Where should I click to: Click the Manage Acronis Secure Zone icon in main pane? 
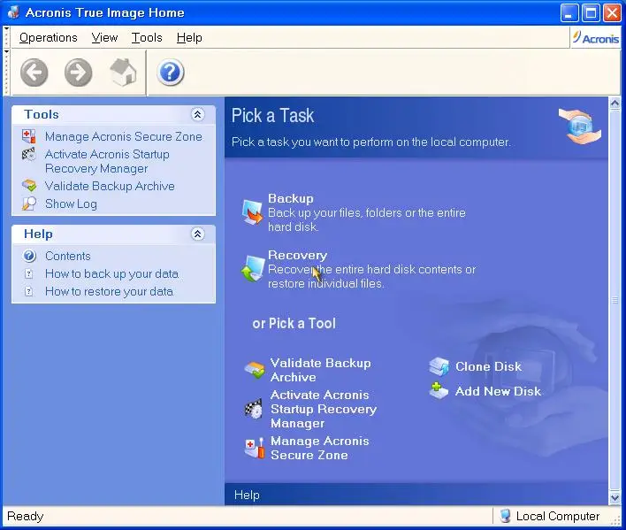coord(255,448)
